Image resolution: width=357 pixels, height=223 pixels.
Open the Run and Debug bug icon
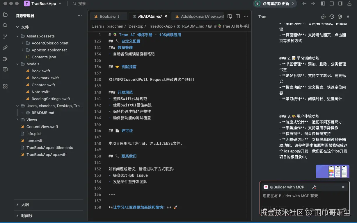[5, 59]
